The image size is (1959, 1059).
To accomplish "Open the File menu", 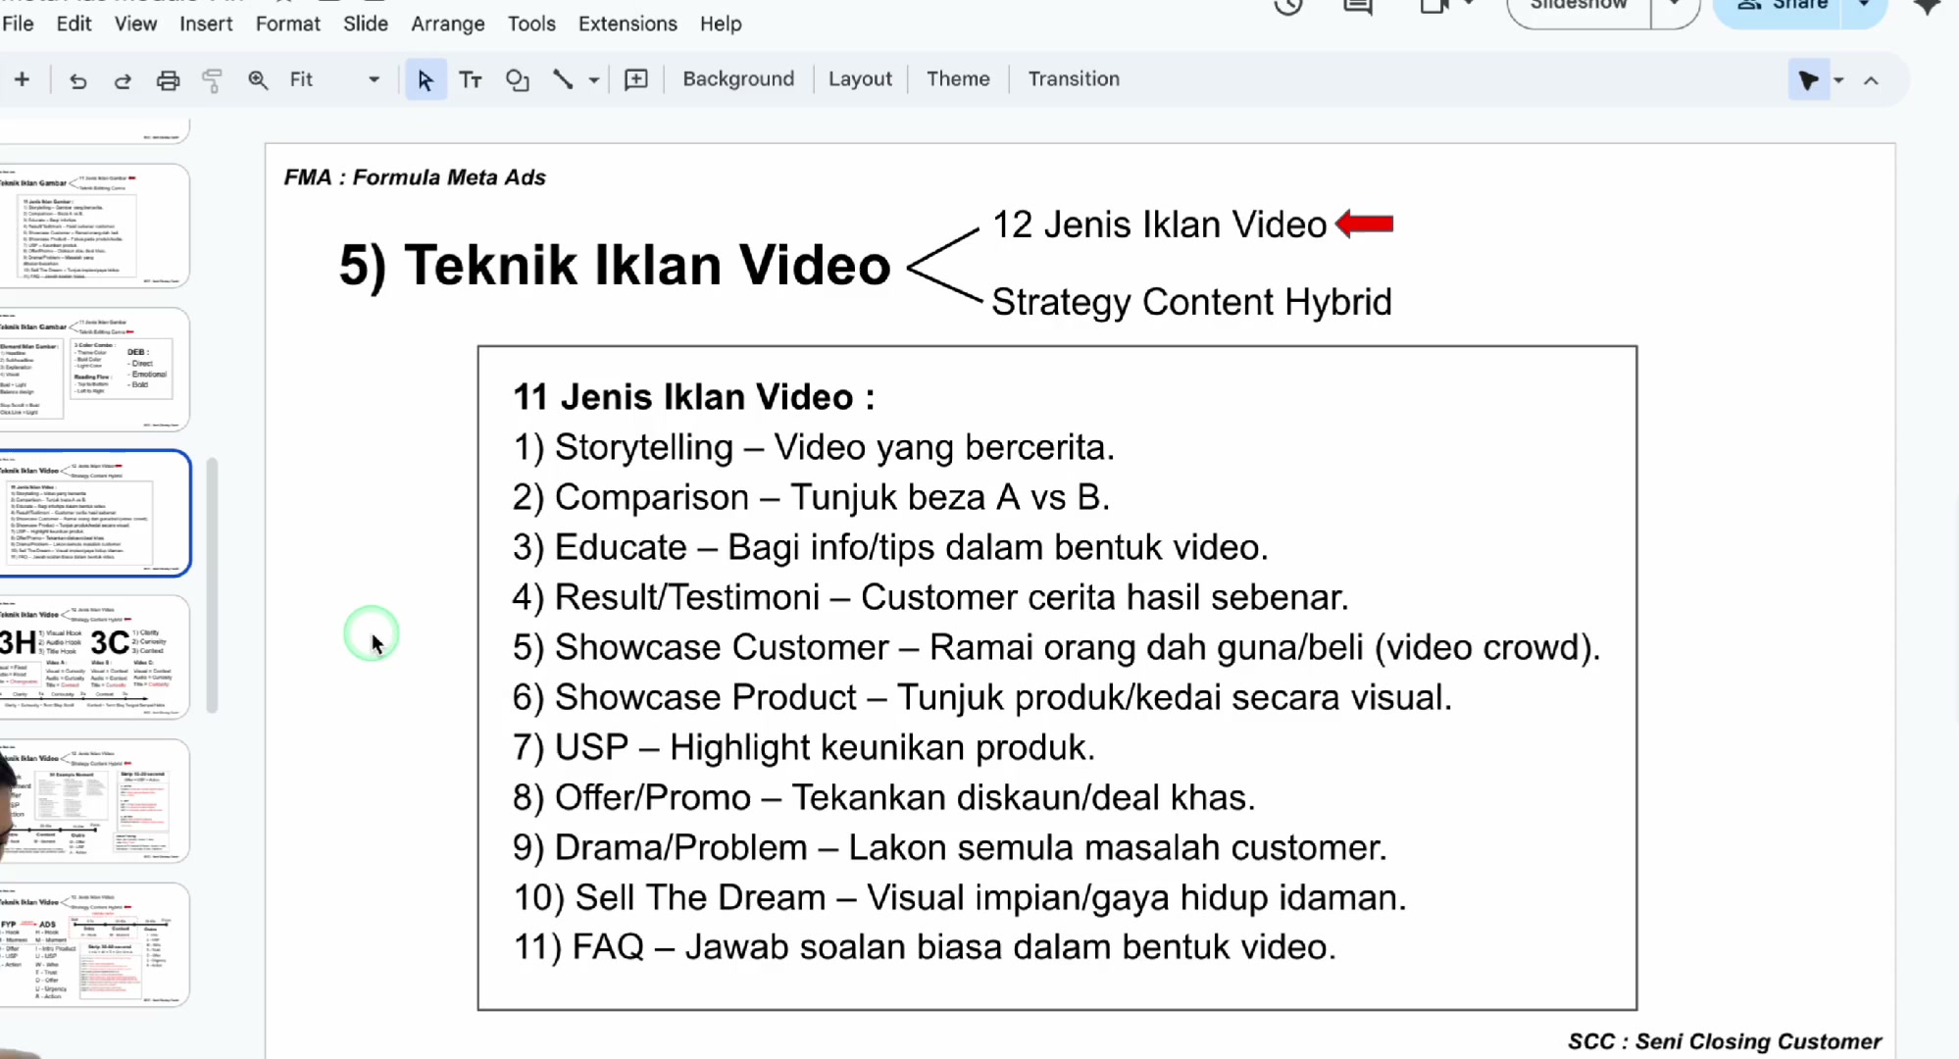I will [x=18, y=24].
